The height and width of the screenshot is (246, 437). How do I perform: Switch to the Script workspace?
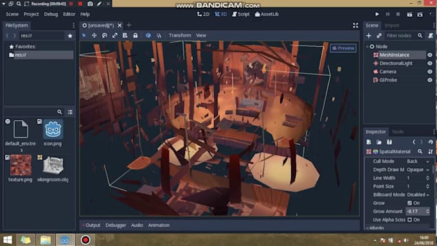pyautogui.click(x=241, y=14)
